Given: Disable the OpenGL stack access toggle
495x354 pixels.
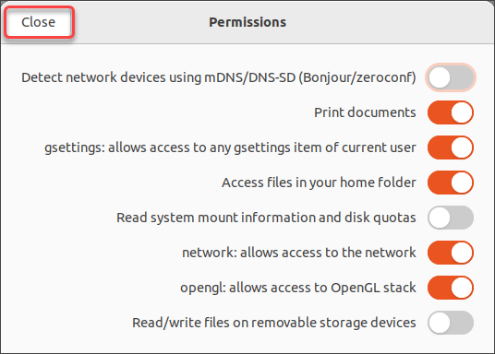Looking at the screenshot, I should pyautogui.click(x=451, y=288).
